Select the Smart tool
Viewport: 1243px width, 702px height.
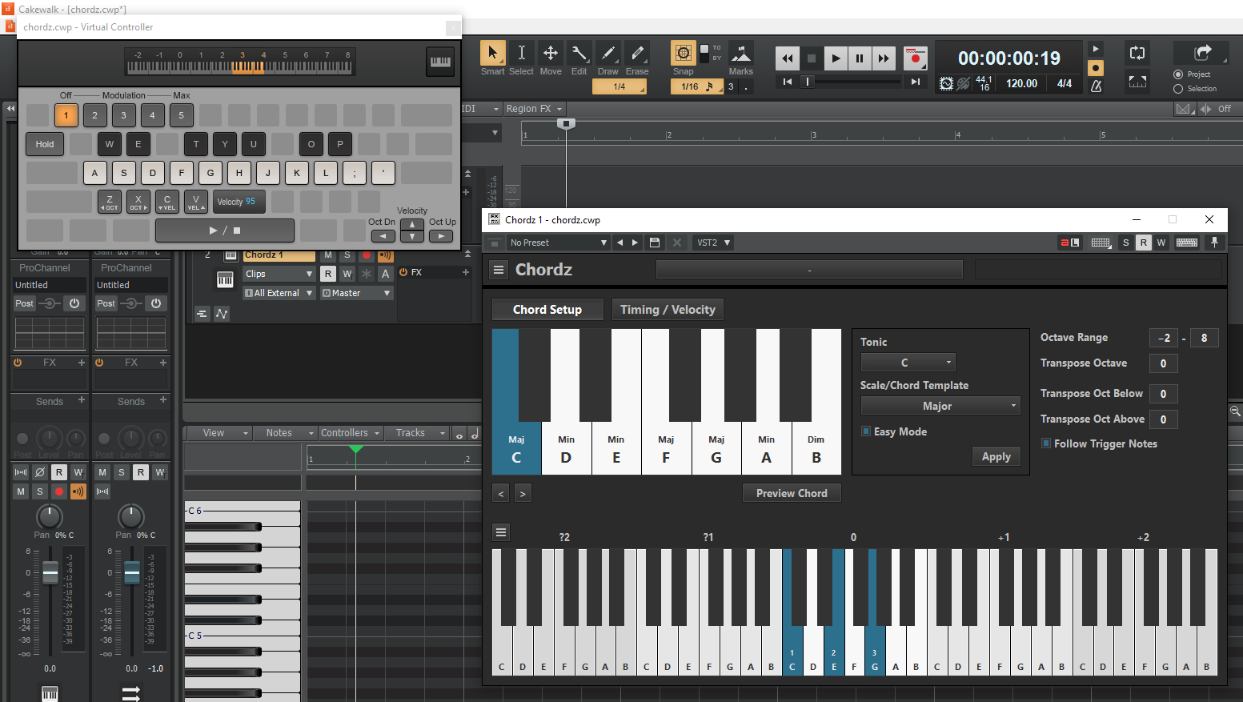(492, 54)
